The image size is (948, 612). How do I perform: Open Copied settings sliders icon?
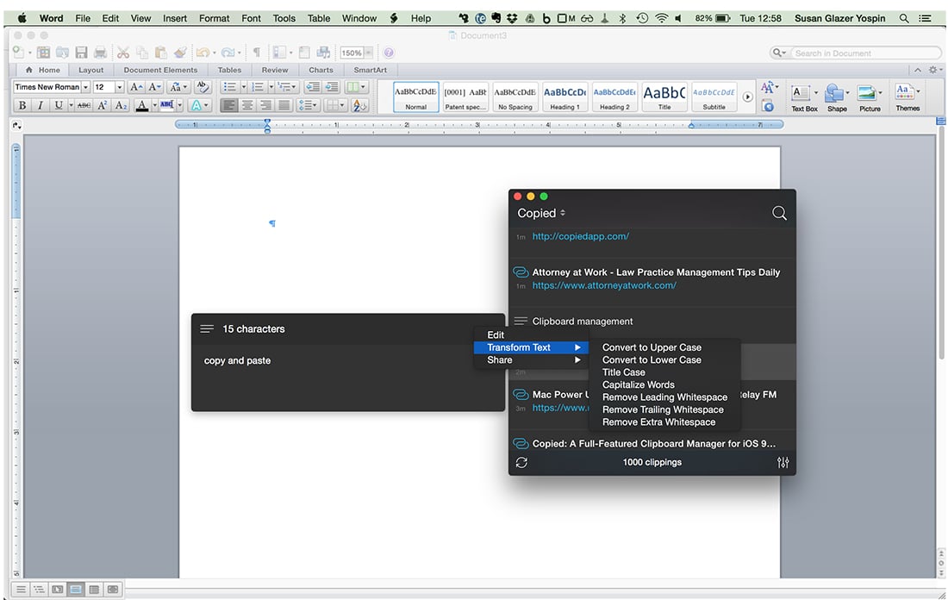(783, 463)
